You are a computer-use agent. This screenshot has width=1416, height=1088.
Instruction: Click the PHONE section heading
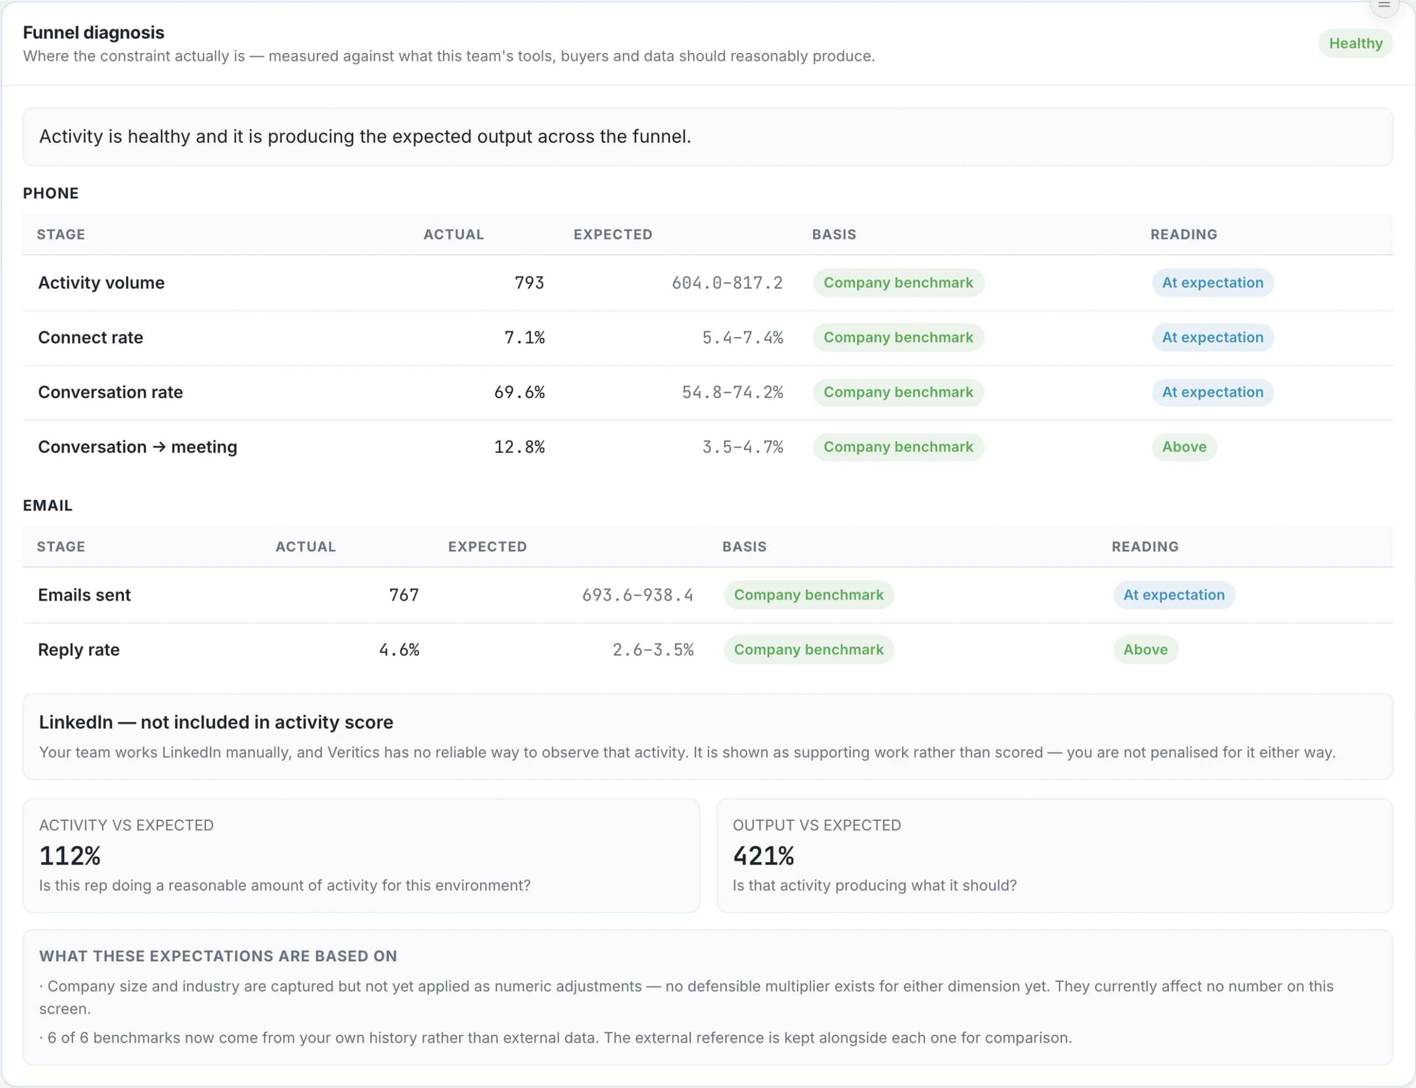pyautogui.click(x=50, y=193)
